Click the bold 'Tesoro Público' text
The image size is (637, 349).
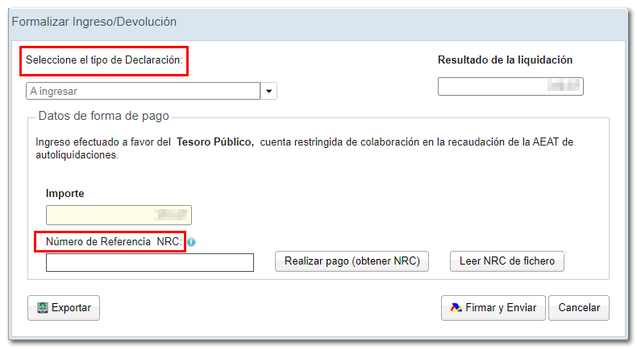pyautogui.click(x=215, y=142)
